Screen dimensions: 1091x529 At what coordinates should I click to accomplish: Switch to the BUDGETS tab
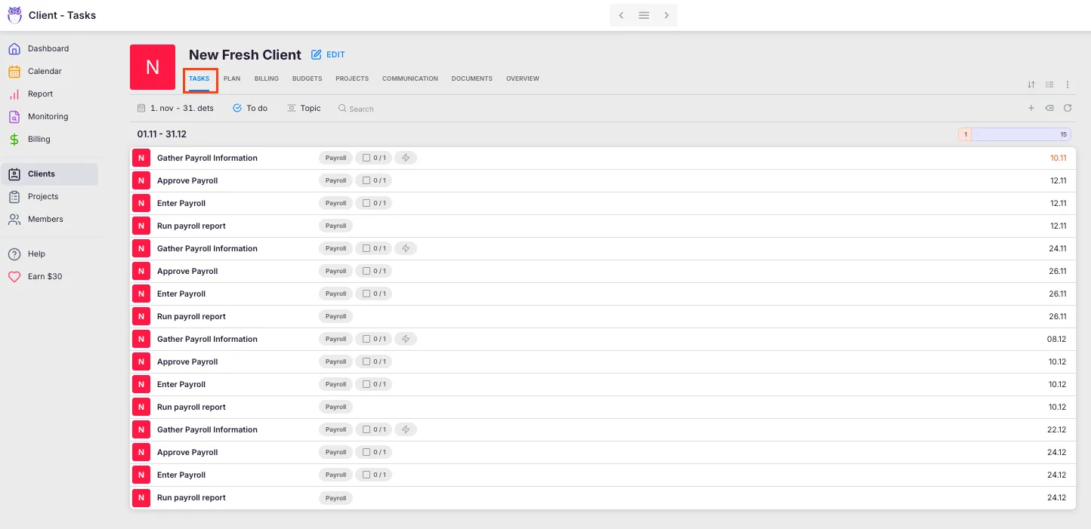(307, 78)
